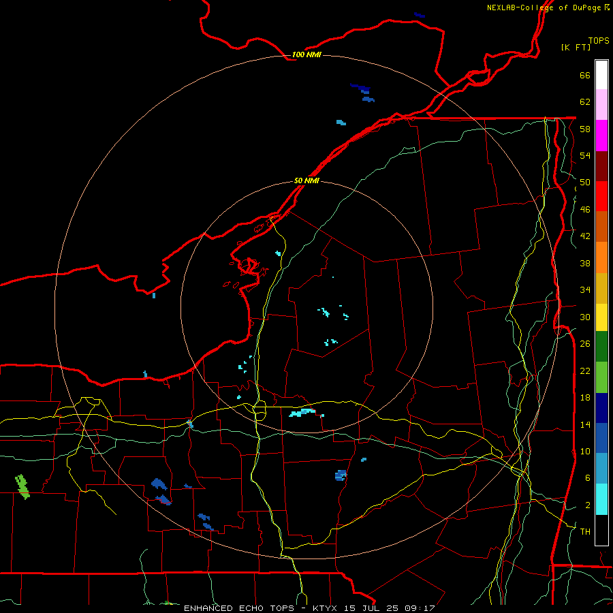This screenshot has width=613, height=613.
Task: Pick the bright red legend swatch
Action: click(x=601, y=196)
